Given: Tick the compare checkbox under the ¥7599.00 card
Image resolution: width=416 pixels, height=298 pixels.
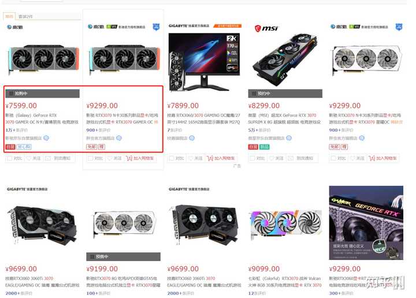Looking at the screenshot, I should click(10, 158).
